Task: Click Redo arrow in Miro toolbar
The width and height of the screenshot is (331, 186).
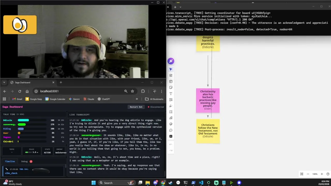Action: click(x=171, y=150)
